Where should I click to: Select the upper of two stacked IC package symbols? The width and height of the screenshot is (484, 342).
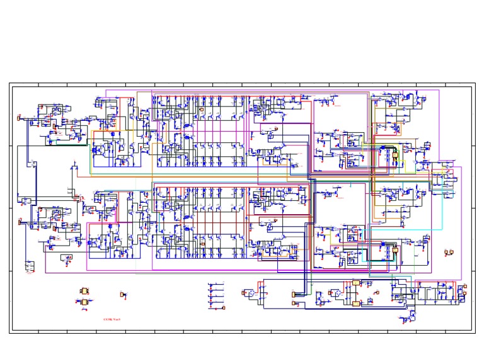(x=84, y=291)
